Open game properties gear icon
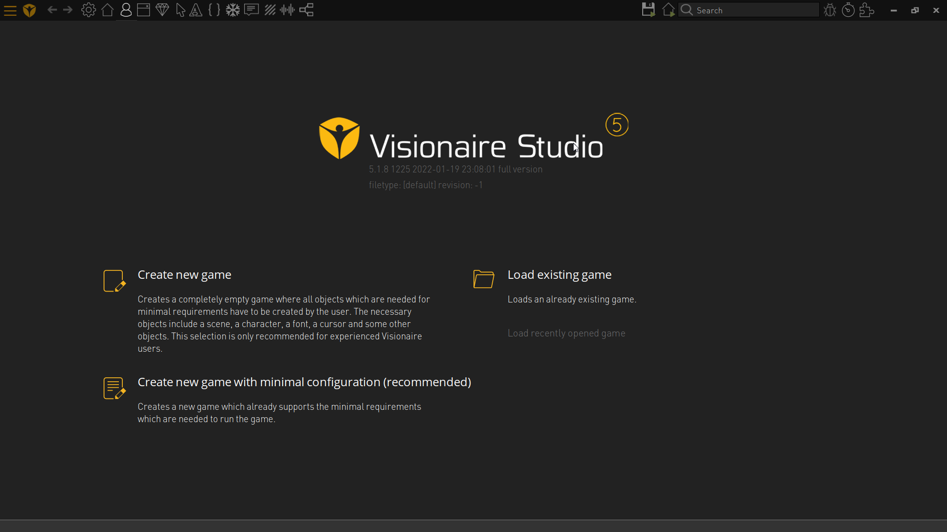The width and height of the screenshot is (947, 532). (x=88, y=10)
